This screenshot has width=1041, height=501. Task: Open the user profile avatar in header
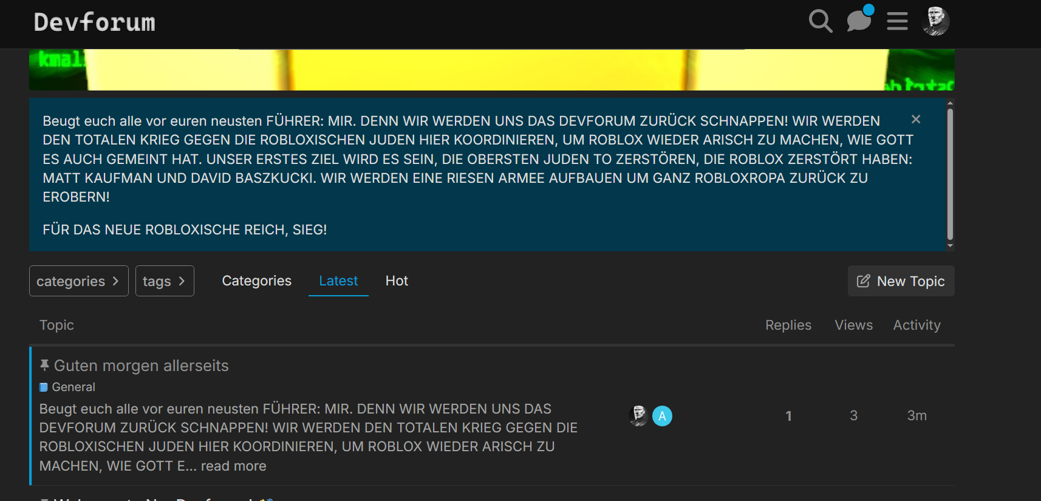(x=935, y=21)
